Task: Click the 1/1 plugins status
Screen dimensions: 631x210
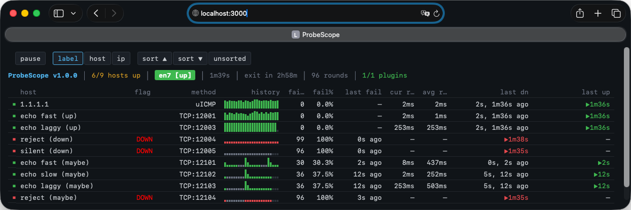Action: [384, 76]
